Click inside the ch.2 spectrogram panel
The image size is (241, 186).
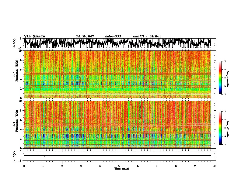point(119,125)
